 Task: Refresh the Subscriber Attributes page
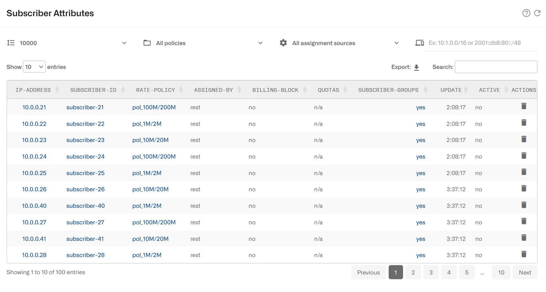pos(537,13)
